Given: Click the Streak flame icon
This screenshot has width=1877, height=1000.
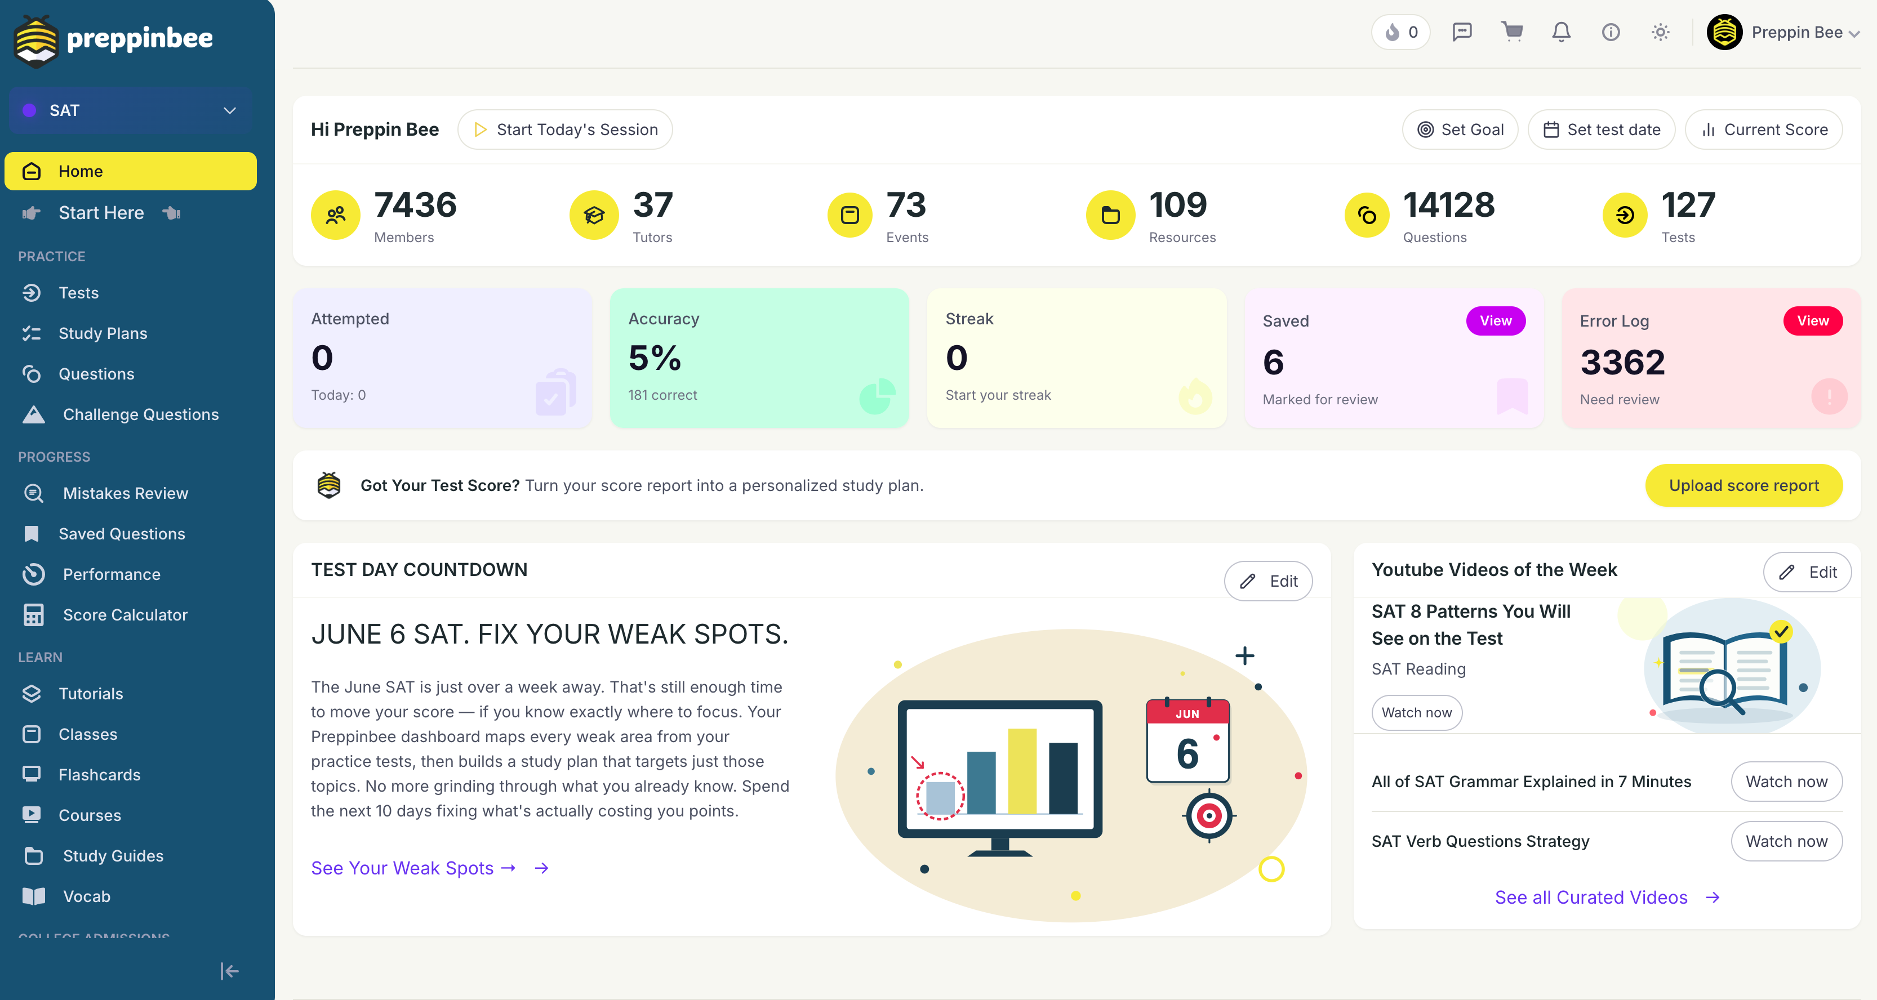Looking at the screenshot, I should (x=1195, y=396).
